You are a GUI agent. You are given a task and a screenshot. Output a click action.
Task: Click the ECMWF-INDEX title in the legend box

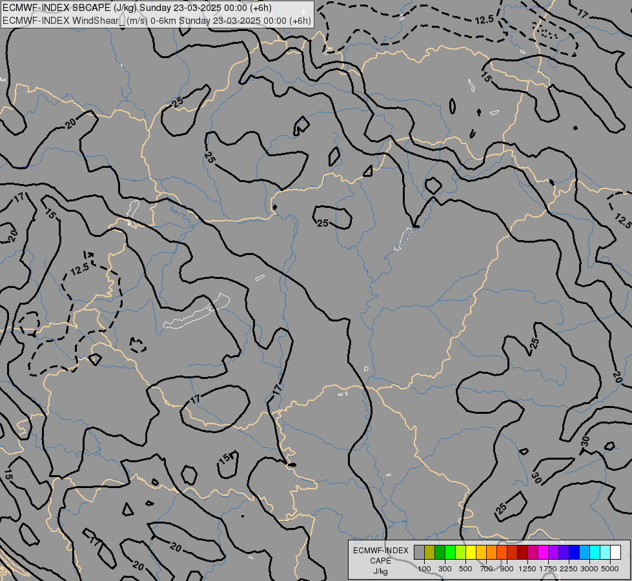[380, 551]
